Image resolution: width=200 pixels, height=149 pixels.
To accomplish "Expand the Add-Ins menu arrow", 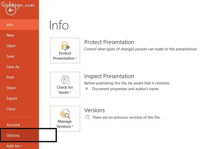I will tap(21, 146).
